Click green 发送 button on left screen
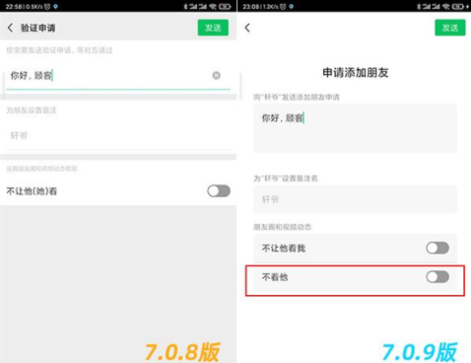This screenshot has width=471, height=363. tap(213, 28)
